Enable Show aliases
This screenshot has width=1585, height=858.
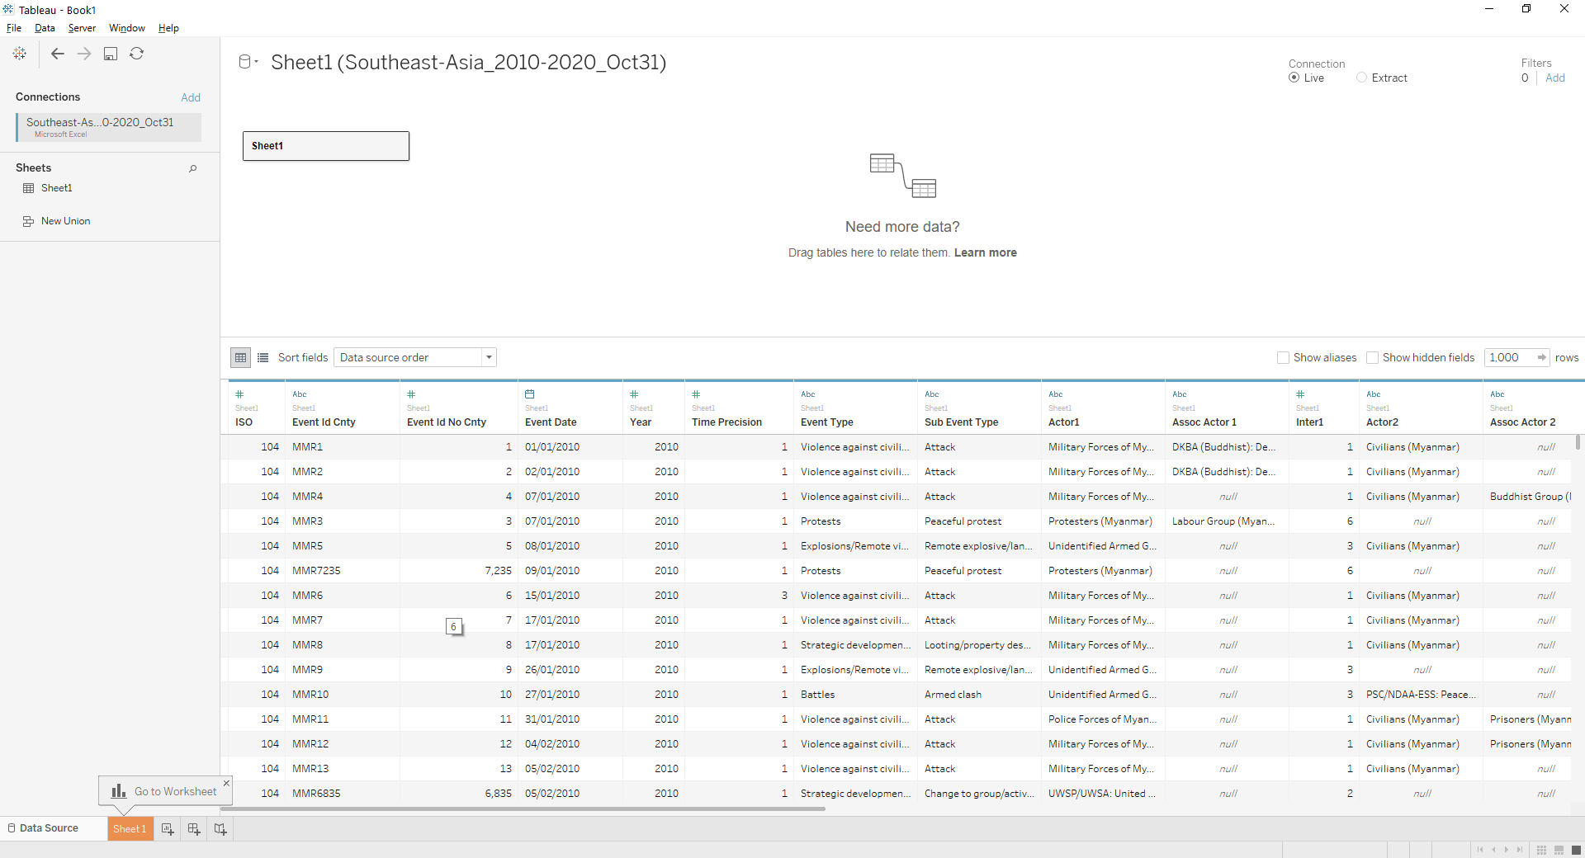click(x=1284, y=357)
